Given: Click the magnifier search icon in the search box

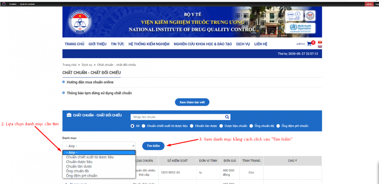Looking at the screenshot, I should pos(227,117).
